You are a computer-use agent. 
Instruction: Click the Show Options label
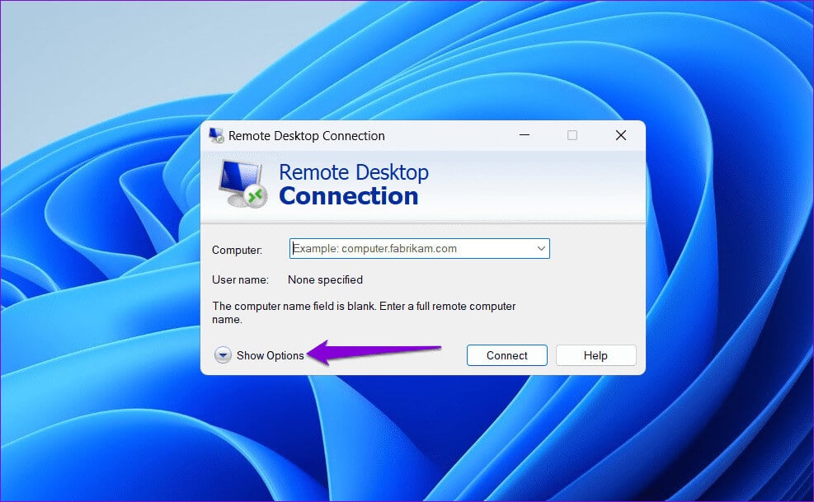(x=270, y=355)
